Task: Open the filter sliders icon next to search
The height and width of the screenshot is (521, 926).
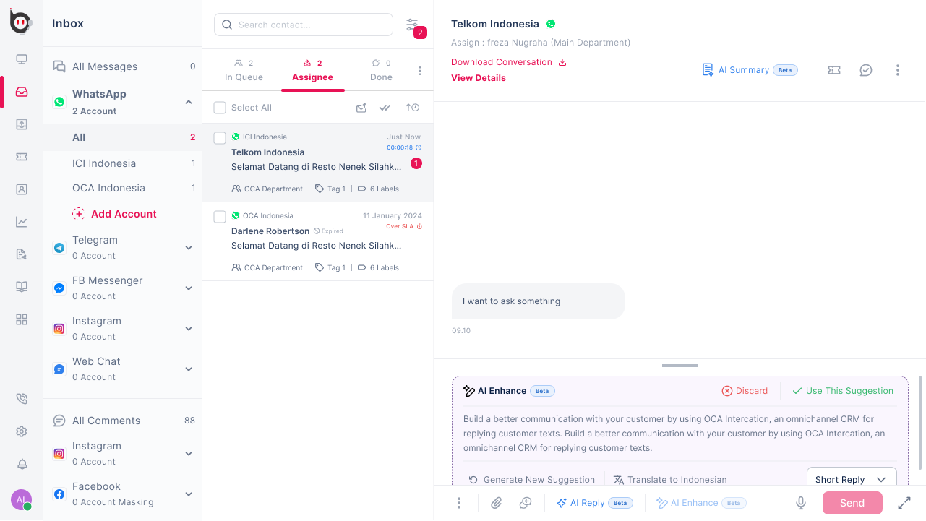Action: (412, 25)
